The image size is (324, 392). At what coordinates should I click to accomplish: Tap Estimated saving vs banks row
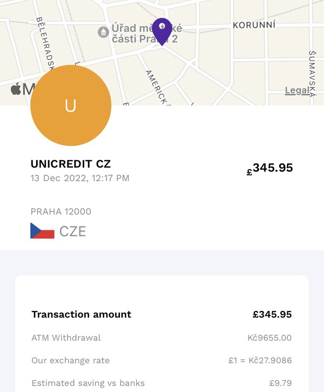coord(162,383)
